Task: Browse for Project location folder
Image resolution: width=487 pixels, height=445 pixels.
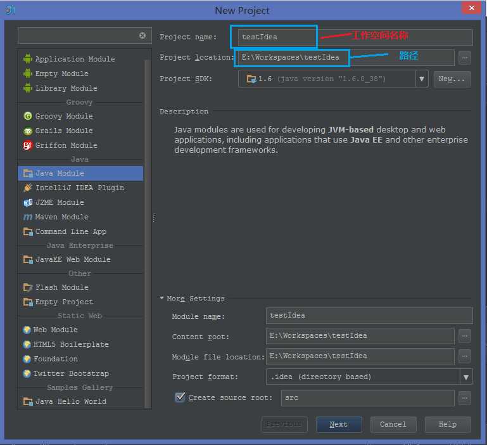Action: (x=464, y=58)
